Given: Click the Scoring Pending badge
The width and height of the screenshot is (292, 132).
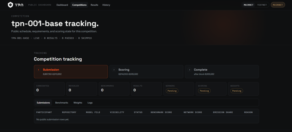Looking at the screenshot, I should point(204,91).
